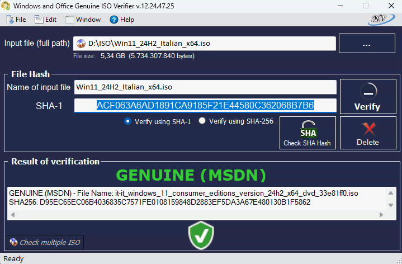Click the disc icon in input path field

(x=81, y=44)
